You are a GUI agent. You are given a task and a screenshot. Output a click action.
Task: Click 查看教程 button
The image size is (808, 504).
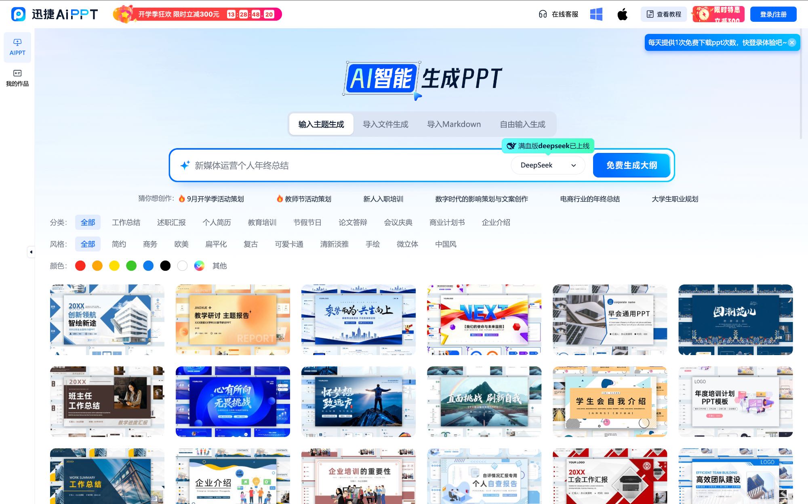(664, 15)
